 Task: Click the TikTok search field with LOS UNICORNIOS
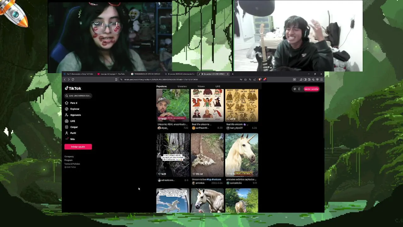[78, 96]
